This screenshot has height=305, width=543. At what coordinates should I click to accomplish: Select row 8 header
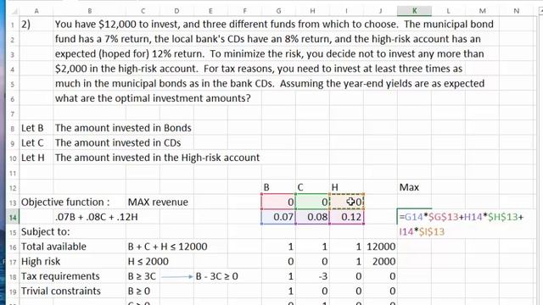coord(14,128)
